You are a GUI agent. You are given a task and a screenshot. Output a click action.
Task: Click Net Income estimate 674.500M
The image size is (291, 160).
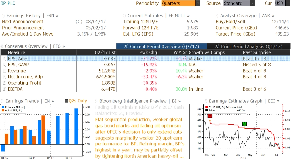(106, 77)
